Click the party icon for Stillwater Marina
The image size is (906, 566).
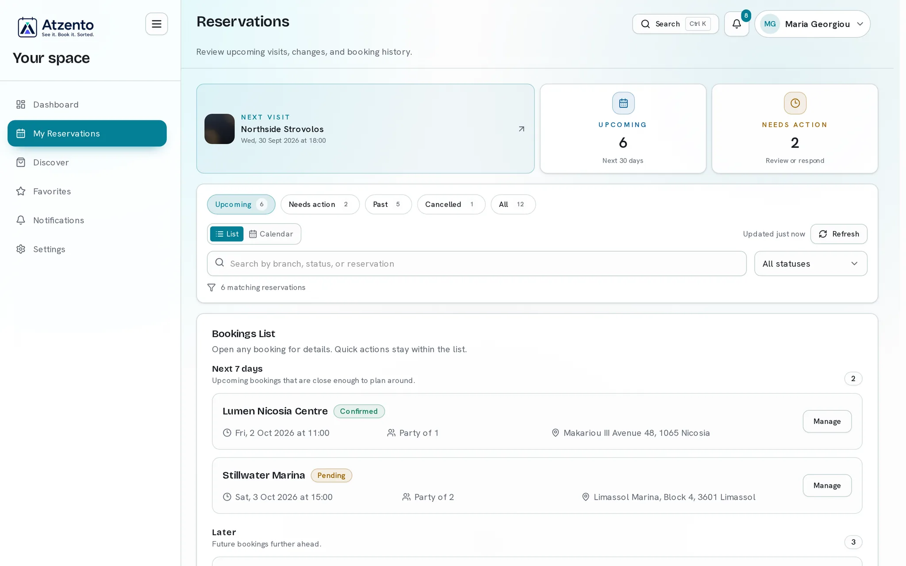[x=406, y=497]
